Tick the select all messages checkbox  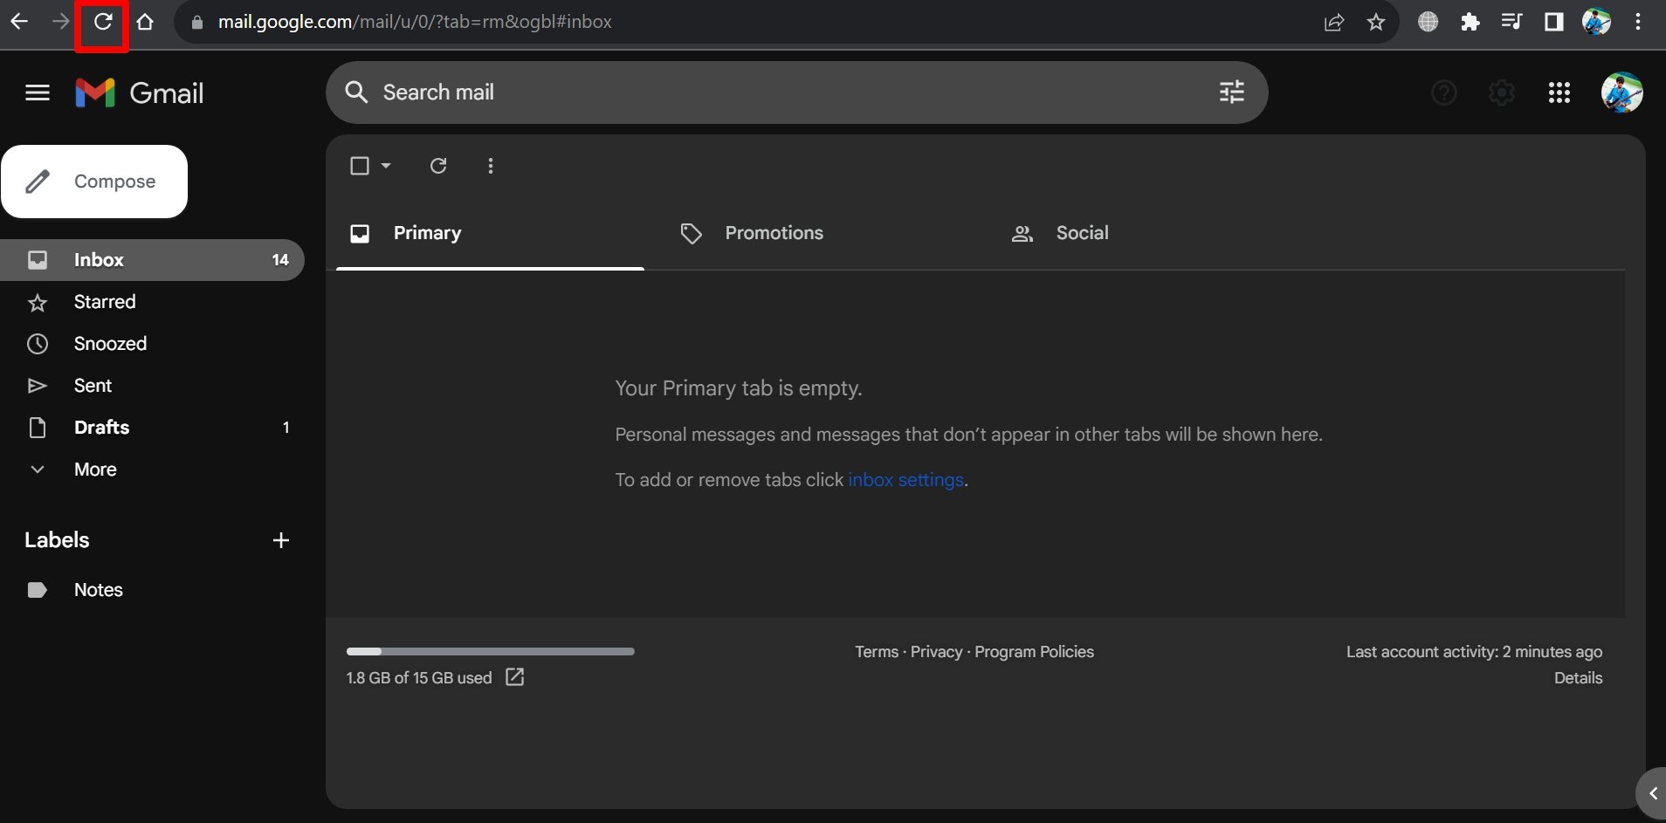click(x=360, y=166)
